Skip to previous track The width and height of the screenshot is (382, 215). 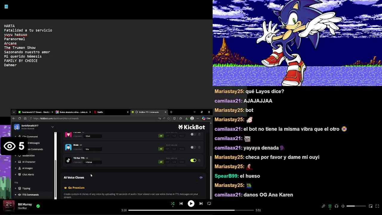coord(181,204)
